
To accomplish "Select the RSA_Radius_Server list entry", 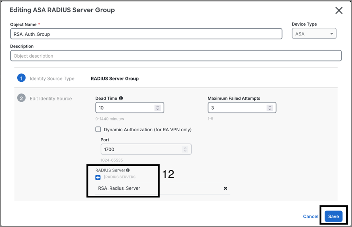I will (x=119, y=188).
